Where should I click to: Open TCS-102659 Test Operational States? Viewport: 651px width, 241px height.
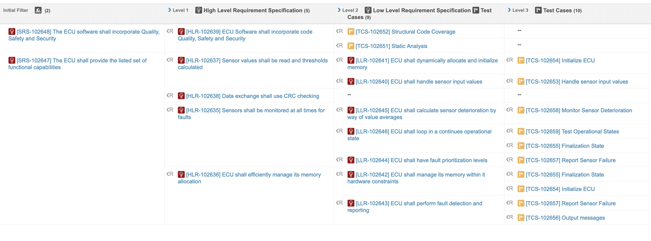click(x=573, y=131)
